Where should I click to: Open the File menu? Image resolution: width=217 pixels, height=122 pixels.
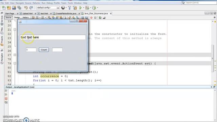click(x=2, y=3)
